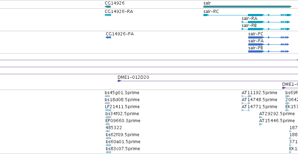Screen dimensions: 298x154
Task: Click the CG14926-PA protein arrows
Action: 108,37
